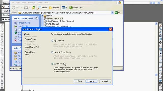Click AutoCAD vertical scrollbar up arrow
Viewport: 163px width, 91px height.
156,24
